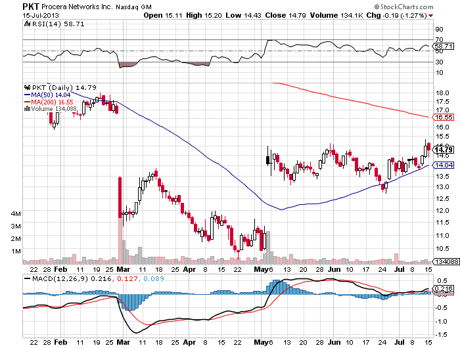Click the 16.0 price axis label
Image resolution: width=460 pixels, height=348 pixels.
(442, 127)
